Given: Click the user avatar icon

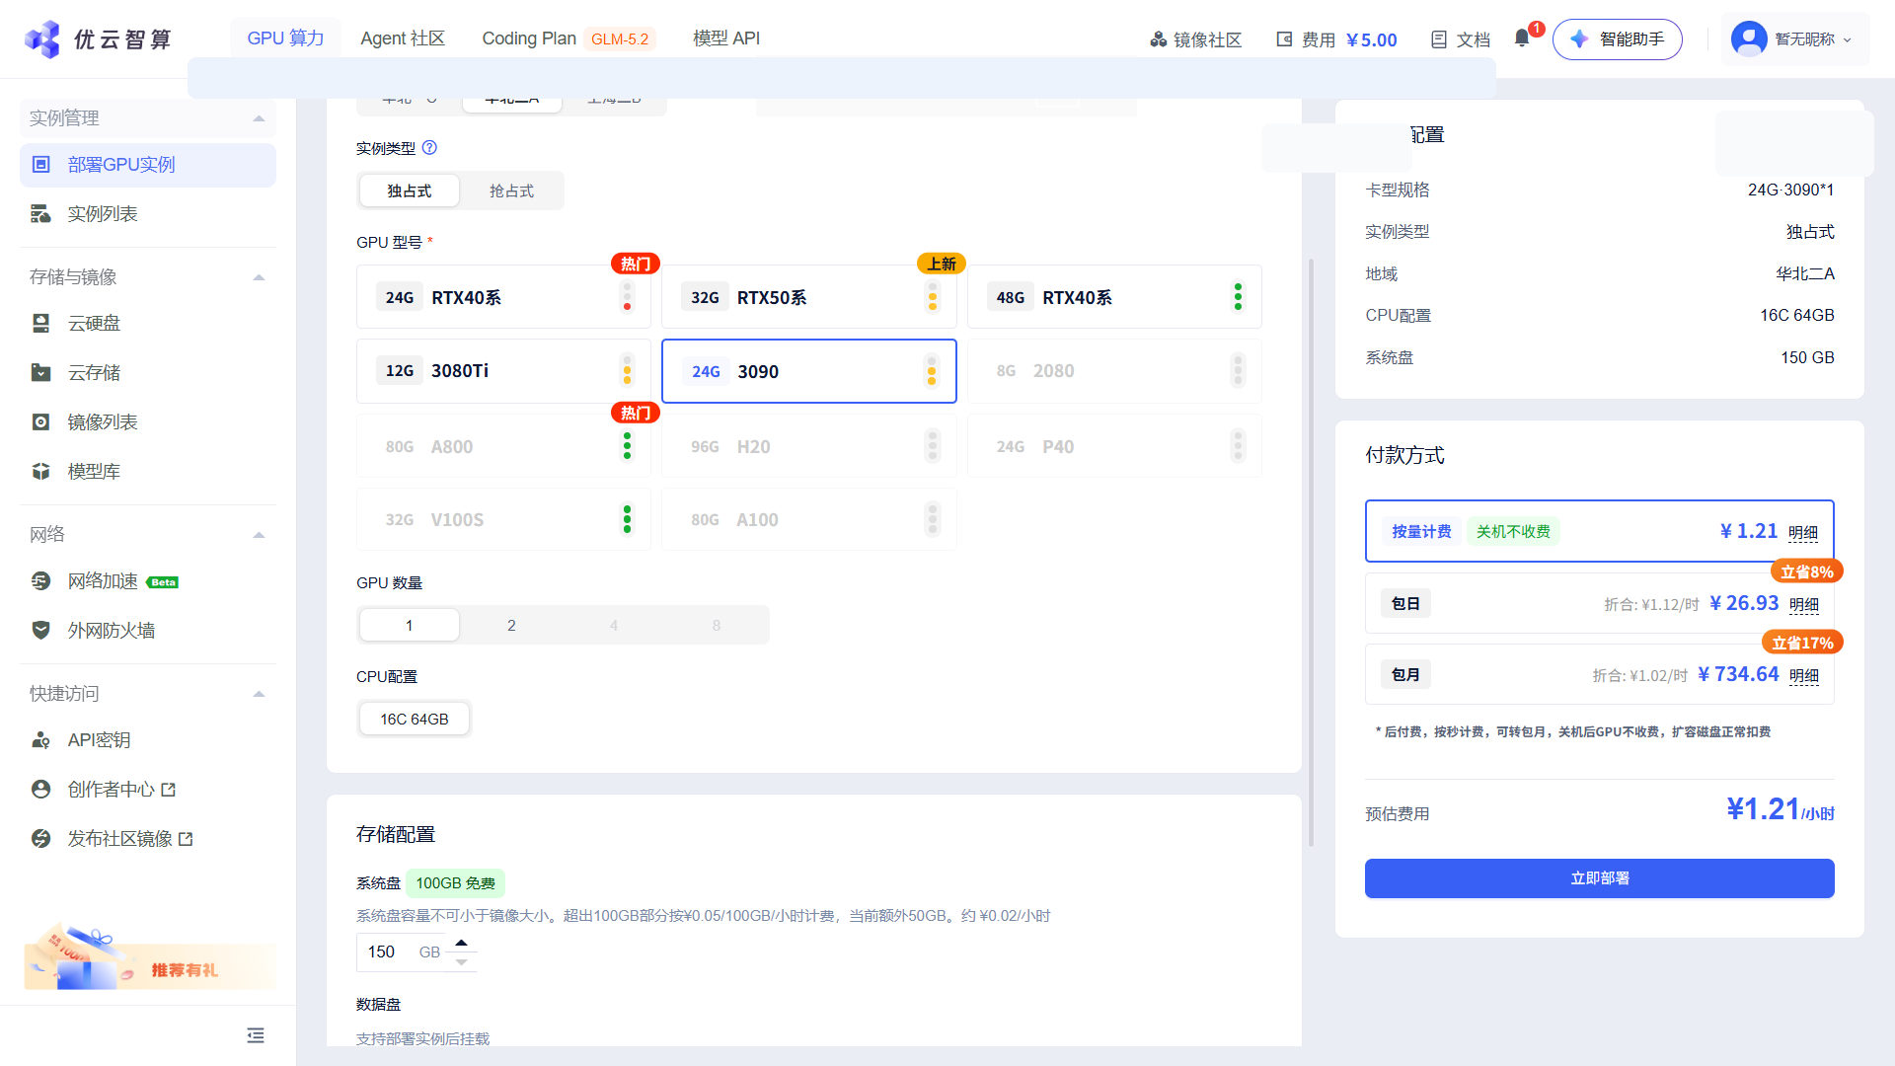Looking at the screenshot, I should pyautogui.click(x=1749, y=38).
